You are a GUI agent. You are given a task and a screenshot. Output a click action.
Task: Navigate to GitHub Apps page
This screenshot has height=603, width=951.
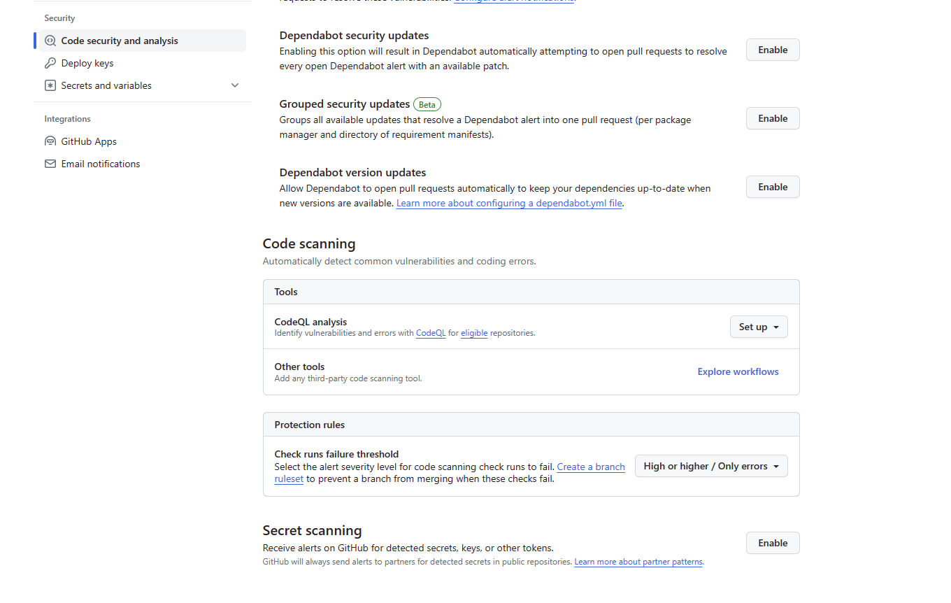(x=143, y=141)
